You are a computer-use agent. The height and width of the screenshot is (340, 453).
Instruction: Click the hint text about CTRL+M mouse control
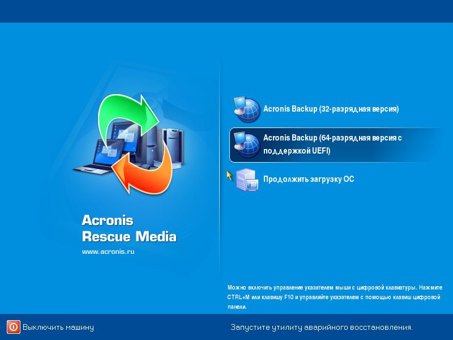click(x=335, y=297)
